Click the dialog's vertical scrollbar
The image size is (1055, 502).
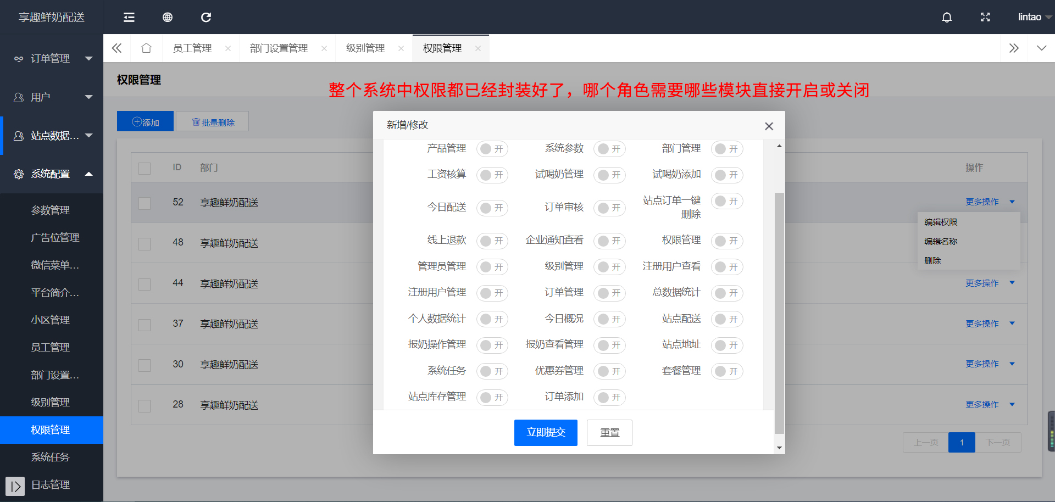coord(779,312)
